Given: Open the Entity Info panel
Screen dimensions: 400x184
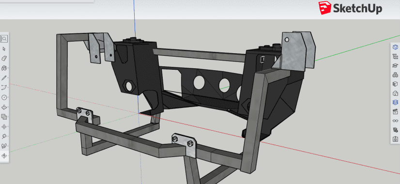Looking at the screenshot, I should pyautogui.click(x=395, y=47).
